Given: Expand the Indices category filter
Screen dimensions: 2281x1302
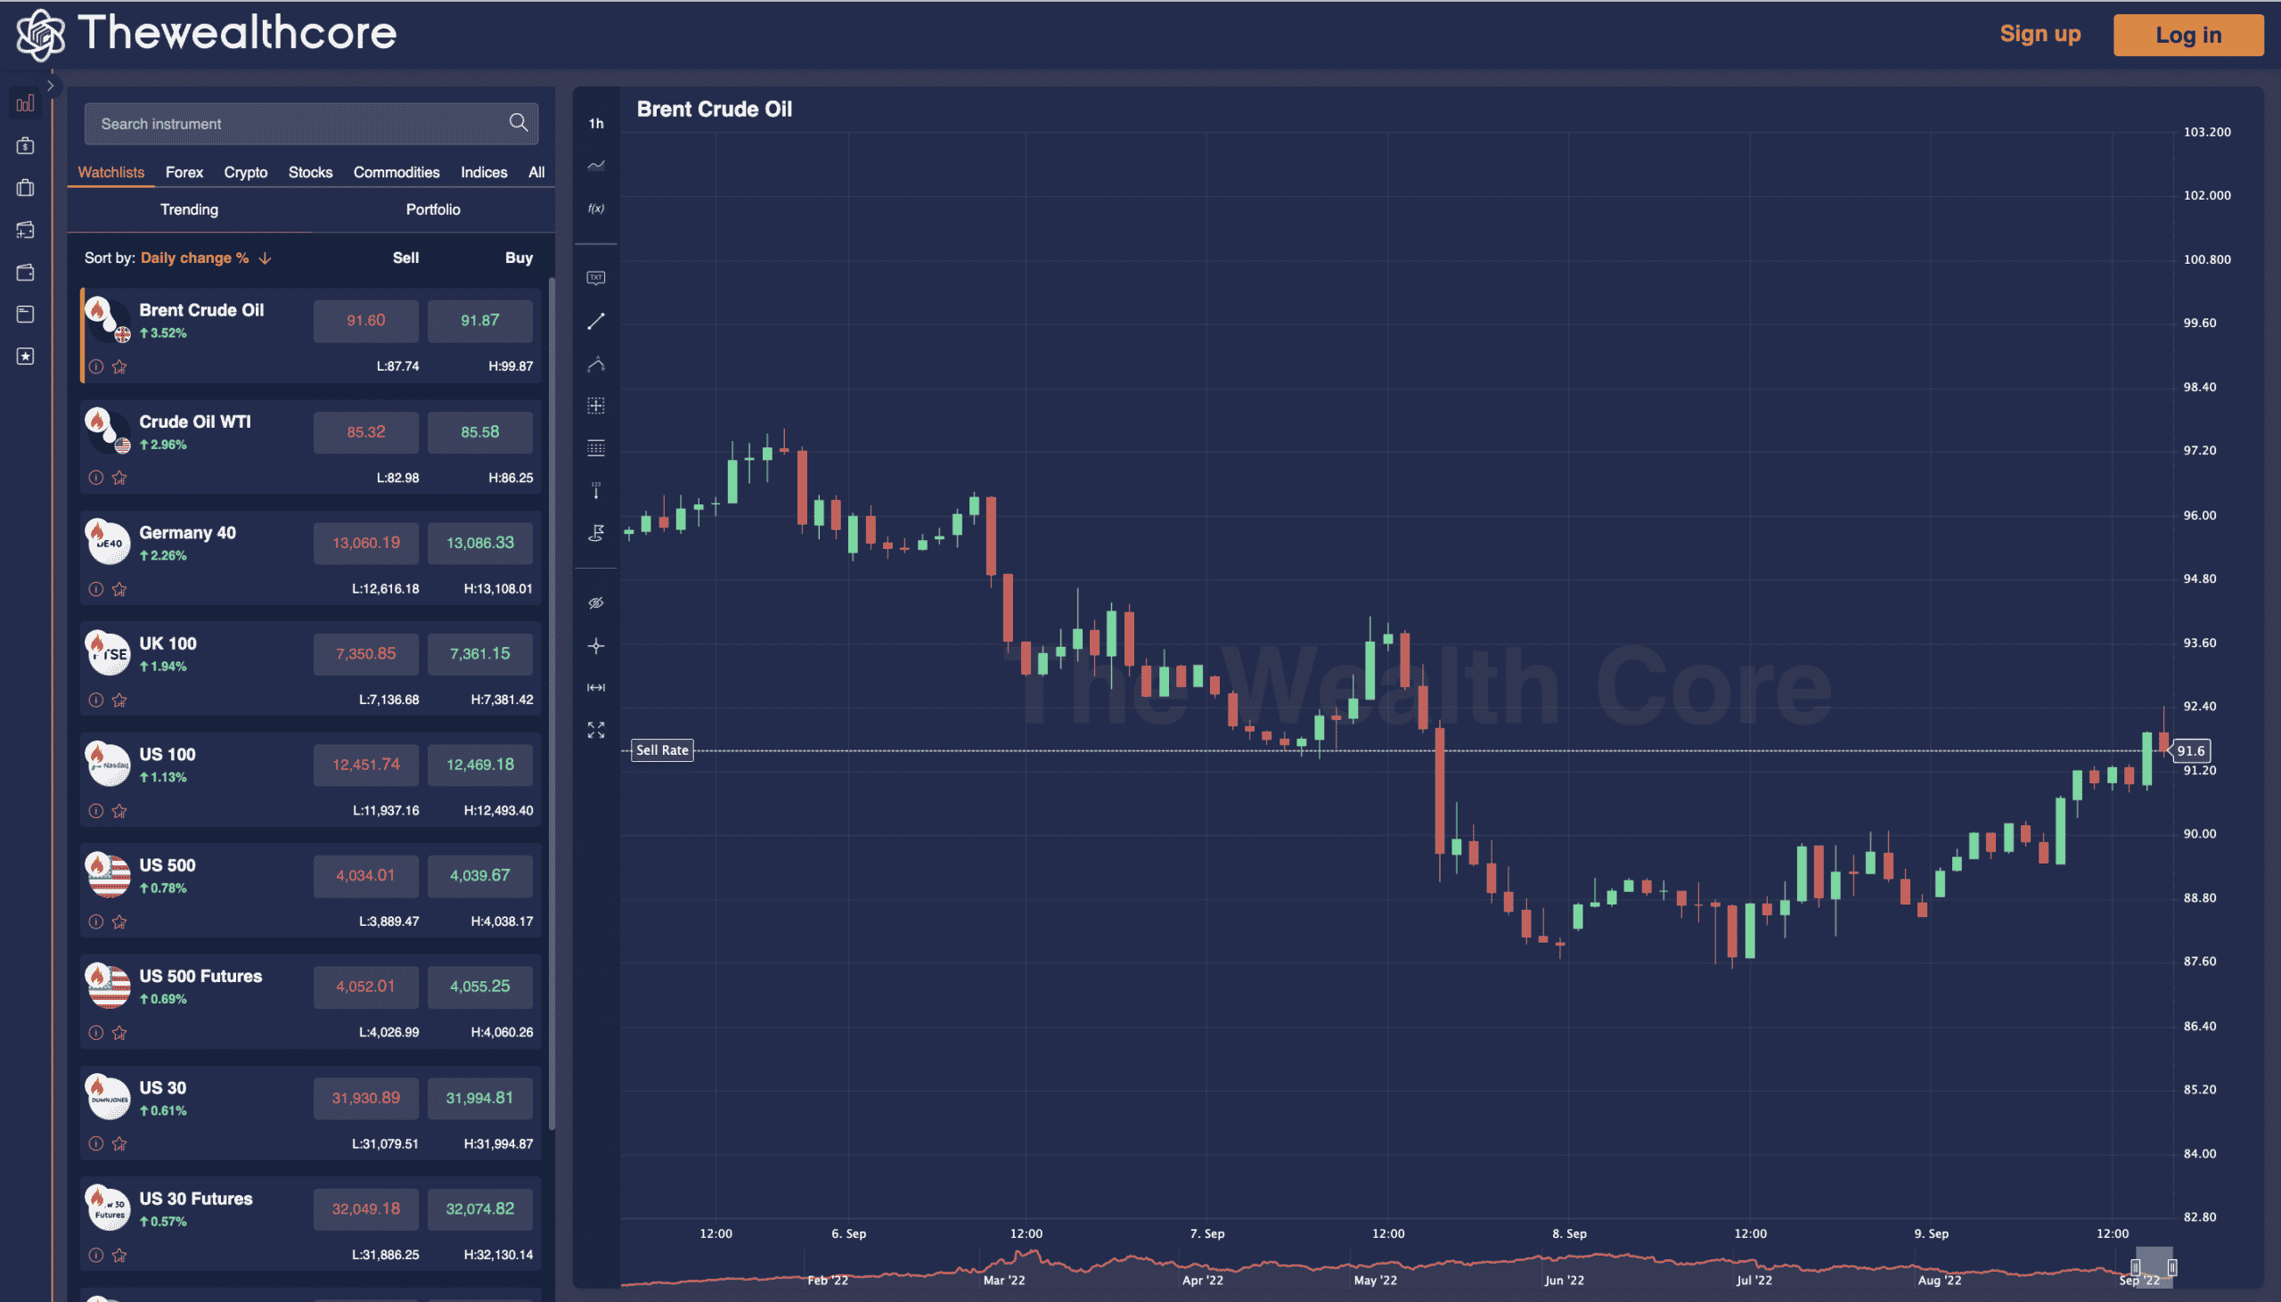Looking at the screenshot, I should [484, 172].
